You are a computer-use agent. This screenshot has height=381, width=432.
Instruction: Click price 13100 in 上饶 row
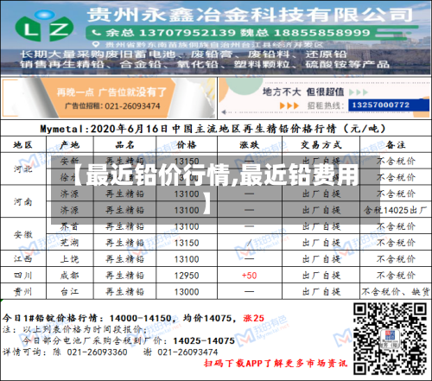(x=187, y=259)
